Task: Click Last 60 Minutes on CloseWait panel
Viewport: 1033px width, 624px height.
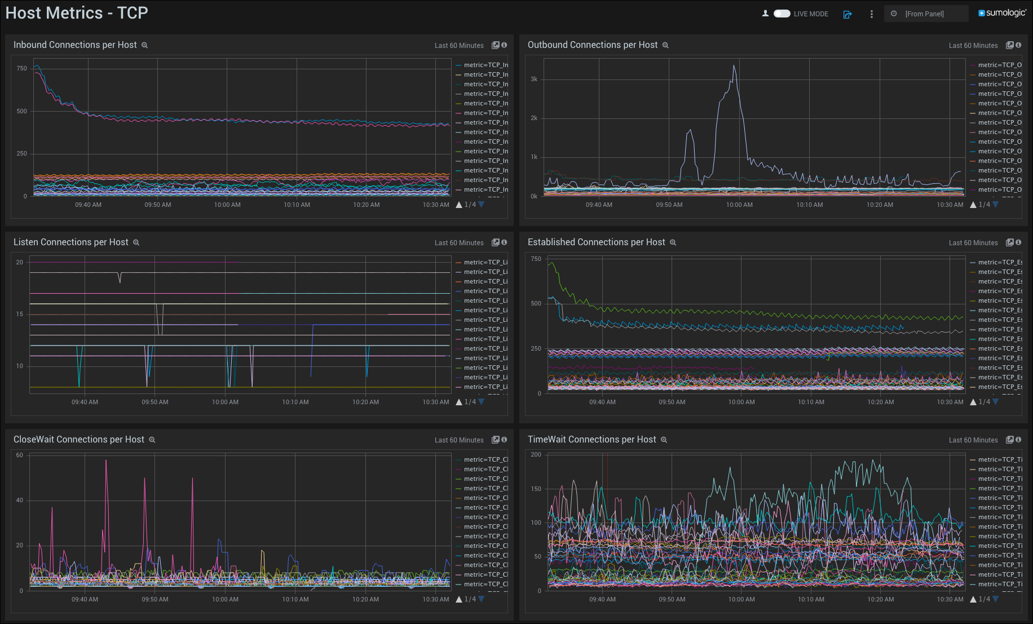Action: tap(459, 440)
